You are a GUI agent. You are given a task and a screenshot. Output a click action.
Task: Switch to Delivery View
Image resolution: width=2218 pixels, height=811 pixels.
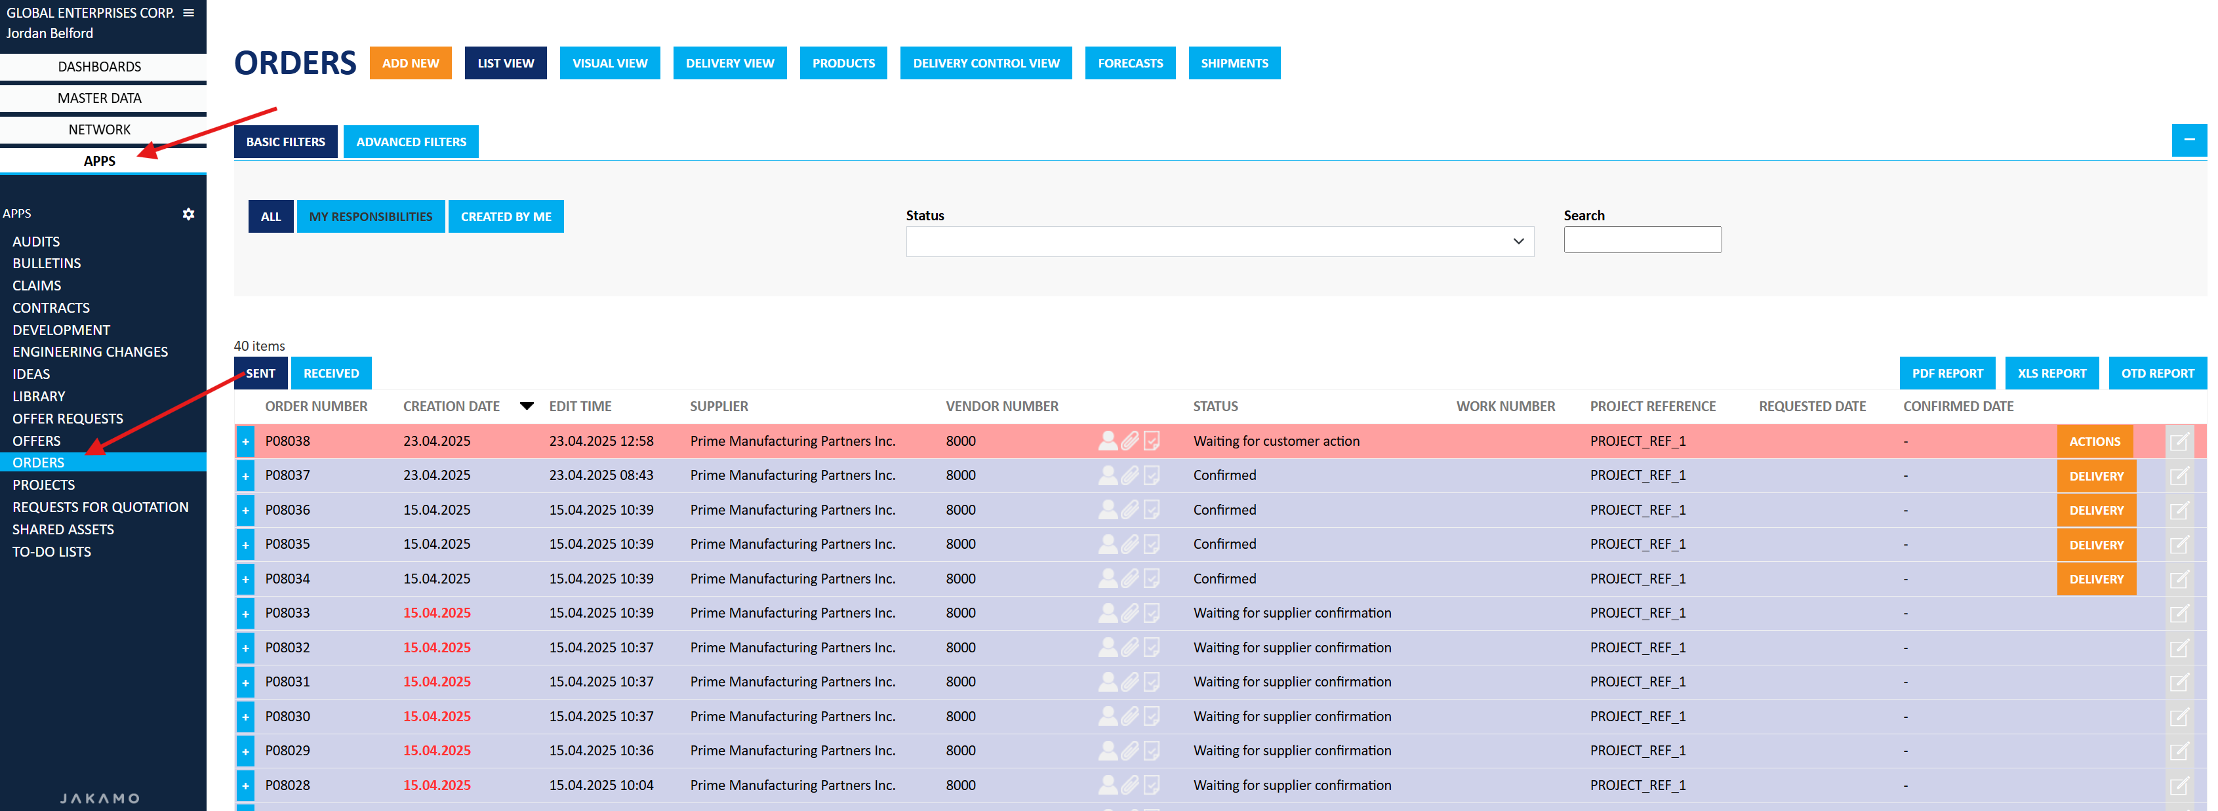729,63
